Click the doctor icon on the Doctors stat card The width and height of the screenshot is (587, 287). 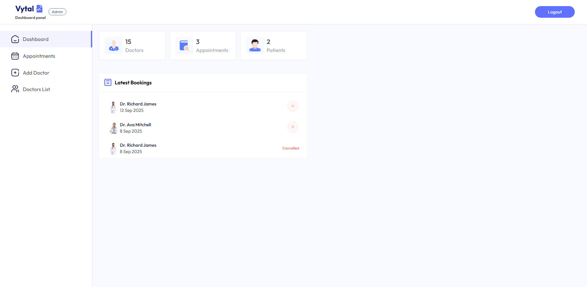114,45
